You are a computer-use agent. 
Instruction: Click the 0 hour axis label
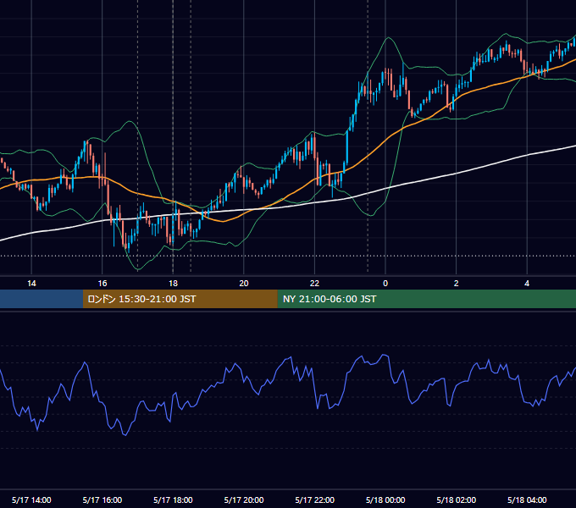[385, 284]
